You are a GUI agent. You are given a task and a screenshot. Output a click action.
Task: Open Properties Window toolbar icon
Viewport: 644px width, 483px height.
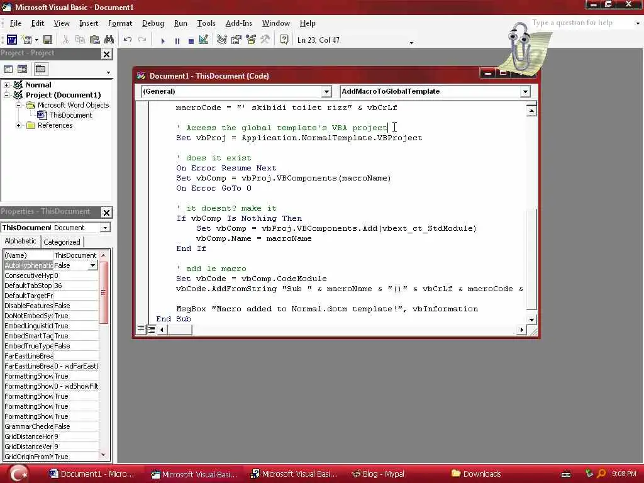coord(236,40)
